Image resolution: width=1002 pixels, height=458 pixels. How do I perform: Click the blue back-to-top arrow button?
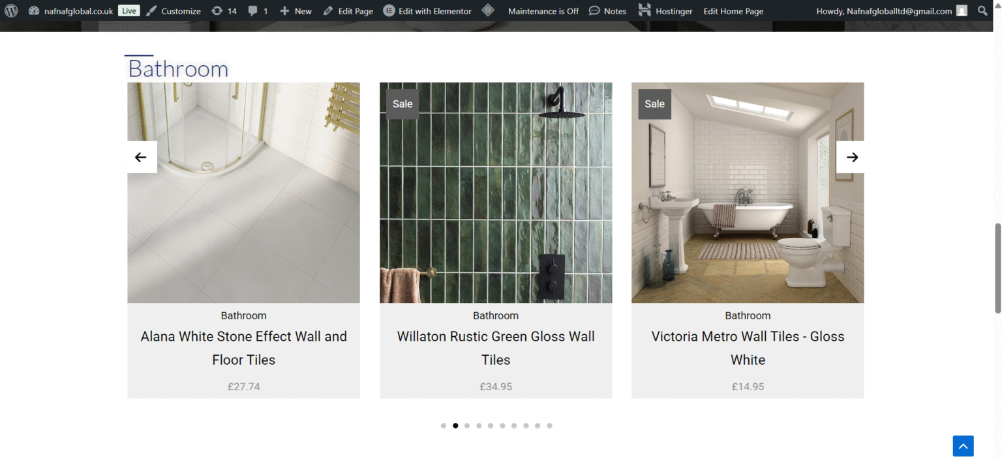point(963,446)
